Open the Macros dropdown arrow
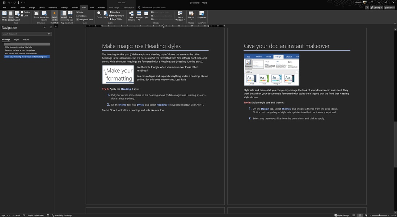The image size is (397, 217). click(191, 20)
